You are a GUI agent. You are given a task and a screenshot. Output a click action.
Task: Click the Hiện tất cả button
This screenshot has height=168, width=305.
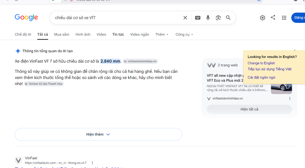tap(249, 109)
